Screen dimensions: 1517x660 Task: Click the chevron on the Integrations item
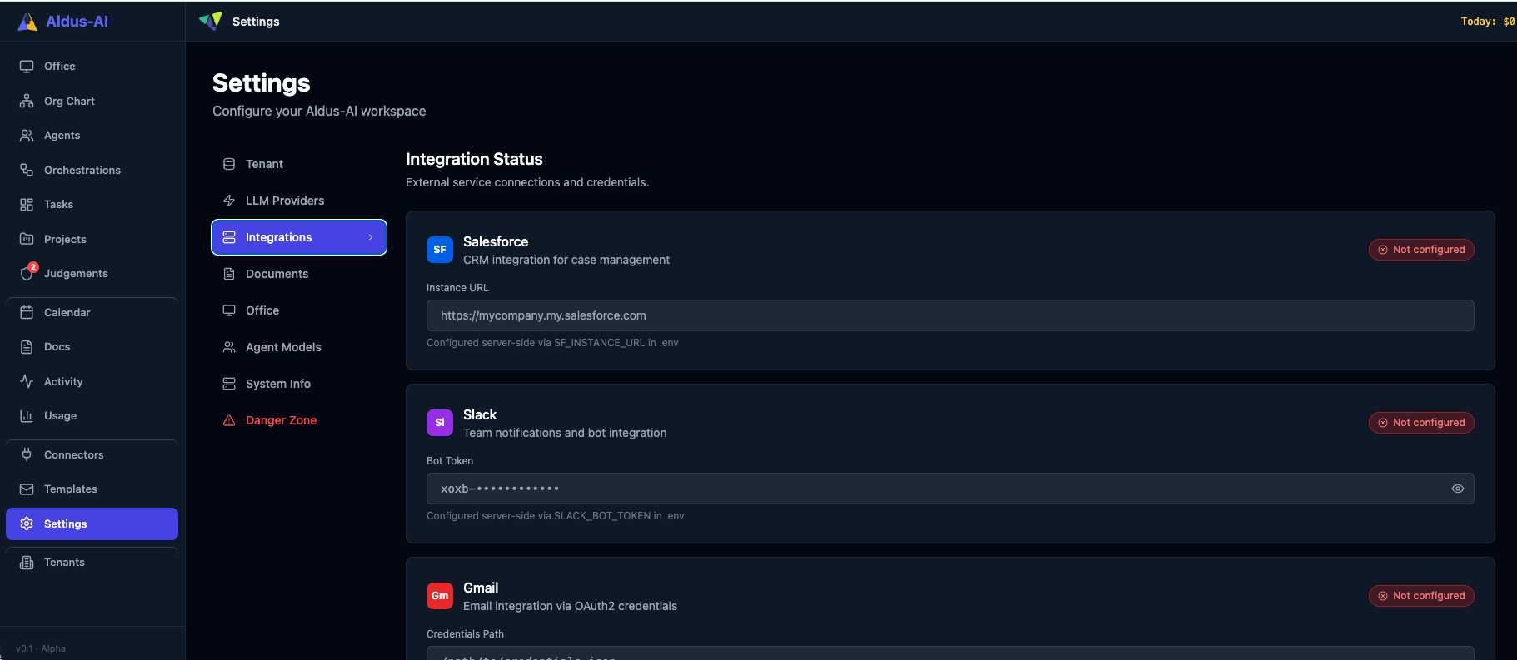pos(371,237)
